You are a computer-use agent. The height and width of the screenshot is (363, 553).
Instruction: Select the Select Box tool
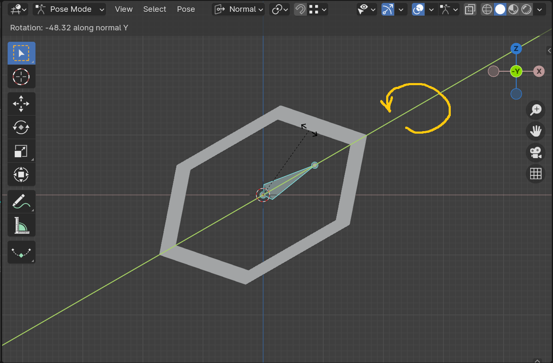click(x=21, y=53)
